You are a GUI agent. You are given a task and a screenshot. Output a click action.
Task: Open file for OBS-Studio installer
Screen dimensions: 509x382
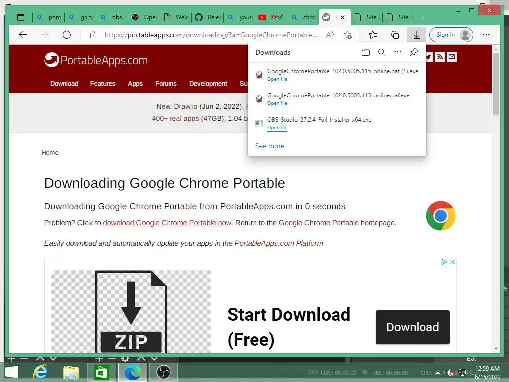[277, 128]
